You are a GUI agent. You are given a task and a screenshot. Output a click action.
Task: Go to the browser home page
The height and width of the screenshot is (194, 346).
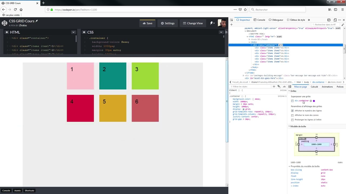[x=21, y=10]
